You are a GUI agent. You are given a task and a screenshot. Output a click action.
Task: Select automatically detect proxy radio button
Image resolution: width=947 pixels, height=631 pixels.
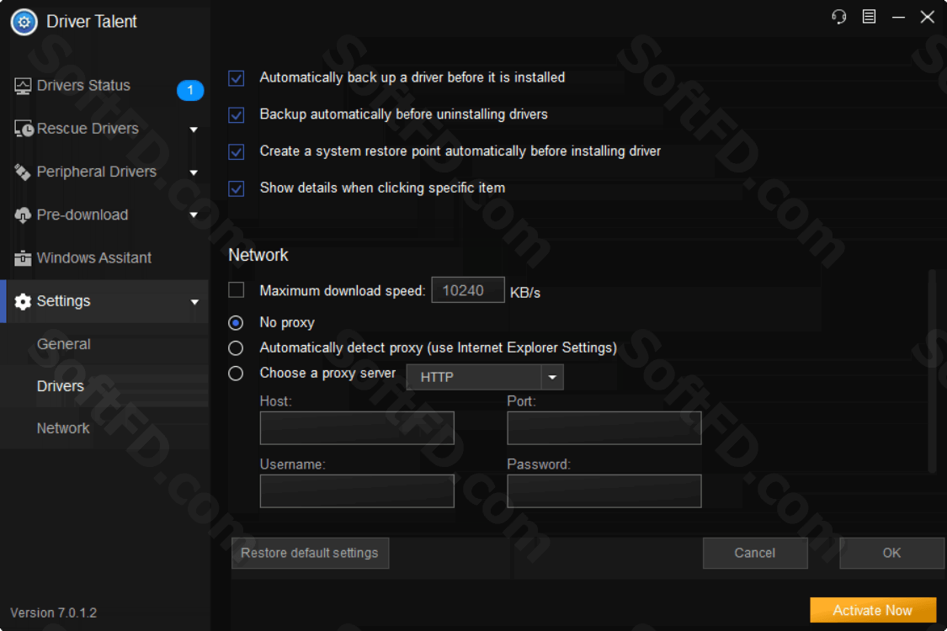tap(236, 348)
